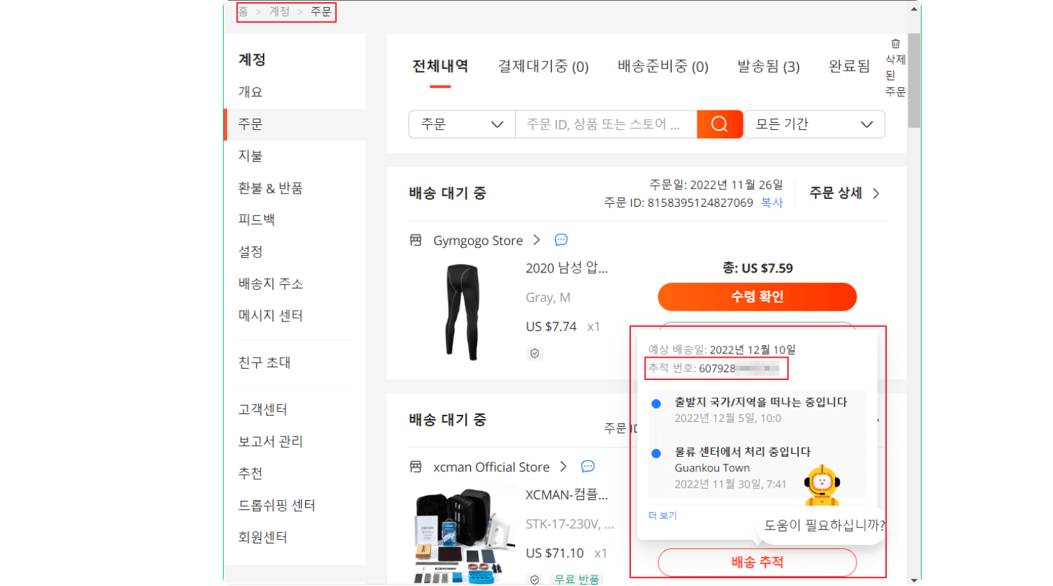Open 드롭쉬핑 센터 in sidebar

click(x=277, y=505)
